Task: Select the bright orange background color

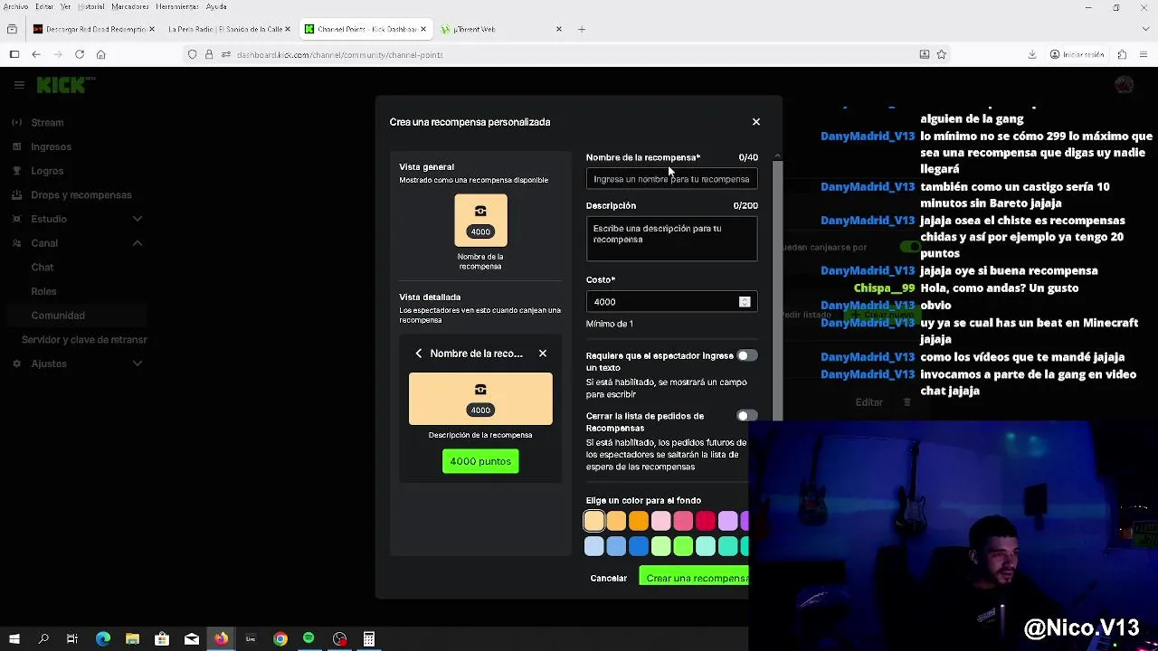Action: 639,521
